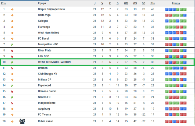195x126 pixels.
Task: Click the green up arrow for Montpellier HSC
Action: pyautogui.click(x=12, y=44)
